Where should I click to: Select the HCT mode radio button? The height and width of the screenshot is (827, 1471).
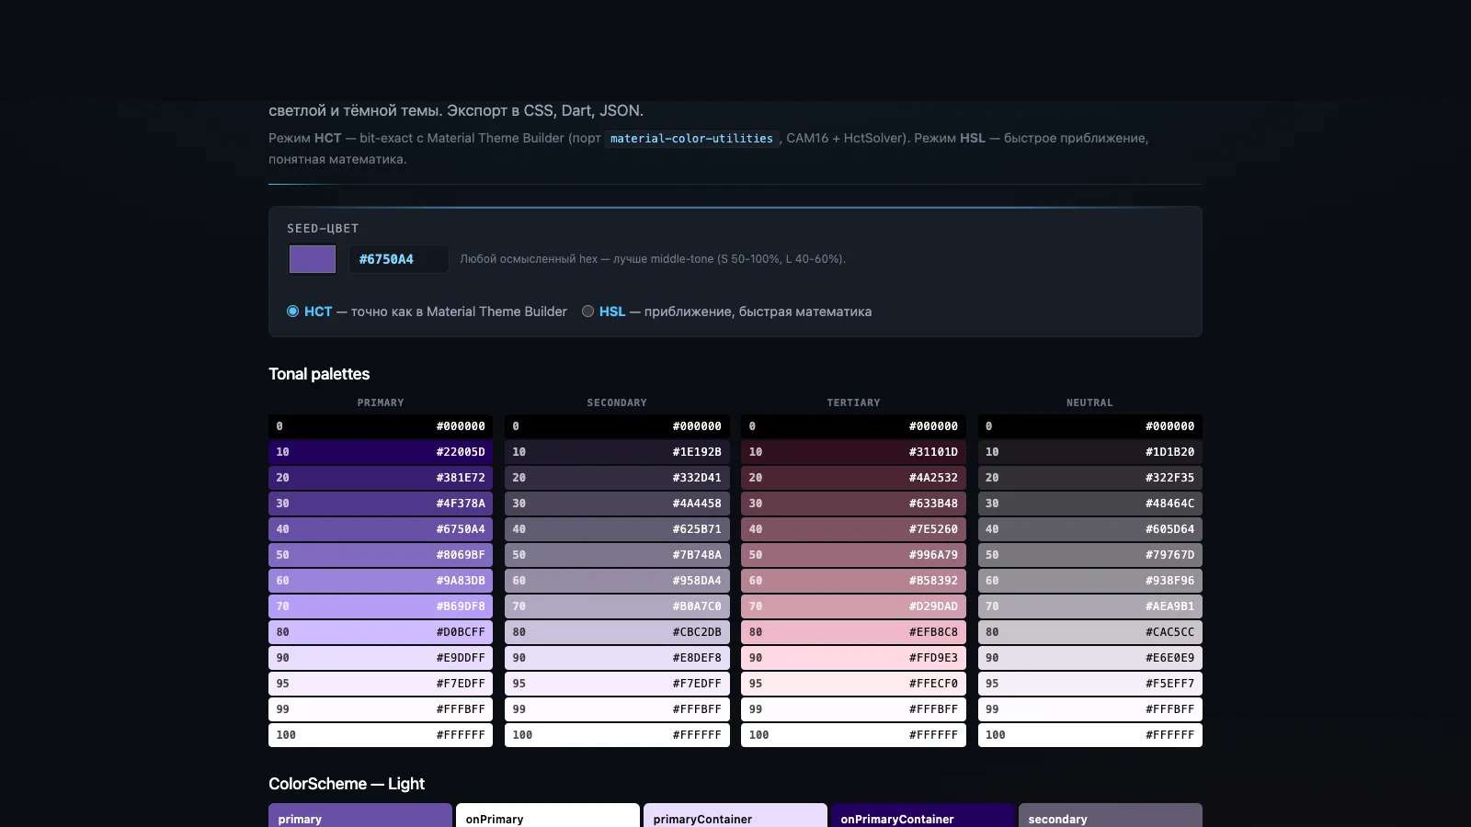click(292, 312)
